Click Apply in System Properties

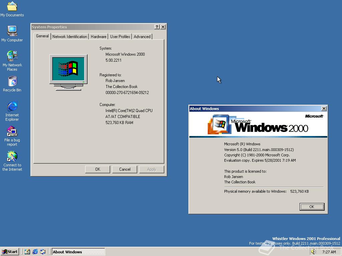[152, 169]
